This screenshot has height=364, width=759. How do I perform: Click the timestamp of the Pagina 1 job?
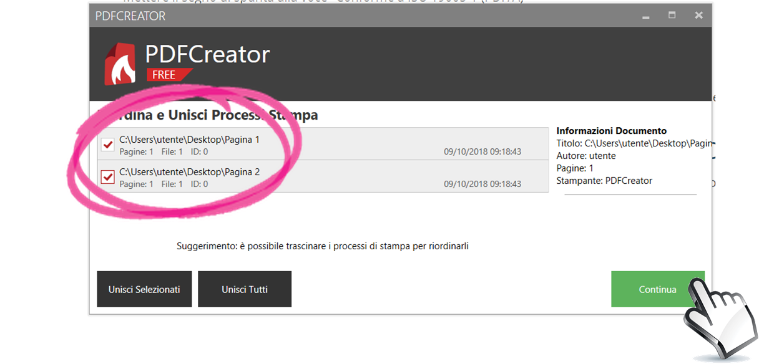point(482,152)
